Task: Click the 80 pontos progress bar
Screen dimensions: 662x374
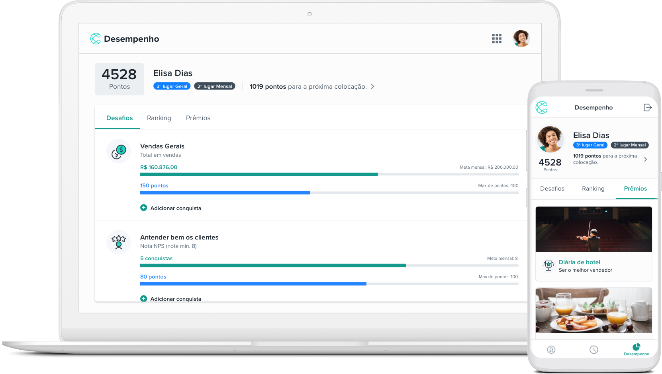Action: point(329,284)
